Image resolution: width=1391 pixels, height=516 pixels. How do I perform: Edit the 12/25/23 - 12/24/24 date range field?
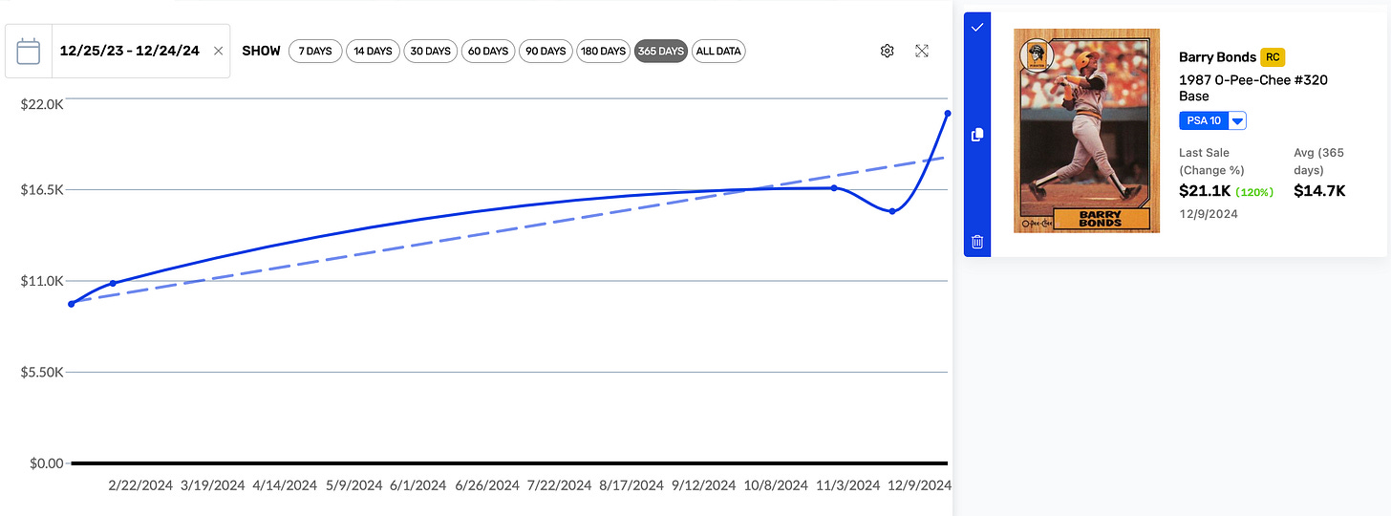[129, 51]
